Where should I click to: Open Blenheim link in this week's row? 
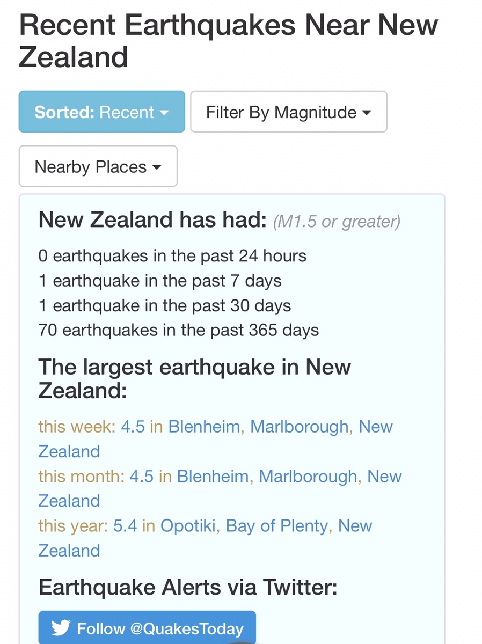click(204, 427)
